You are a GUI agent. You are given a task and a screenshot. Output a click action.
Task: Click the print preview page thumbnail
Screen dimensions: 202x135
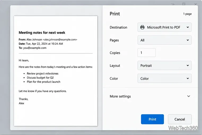[56, 71]
